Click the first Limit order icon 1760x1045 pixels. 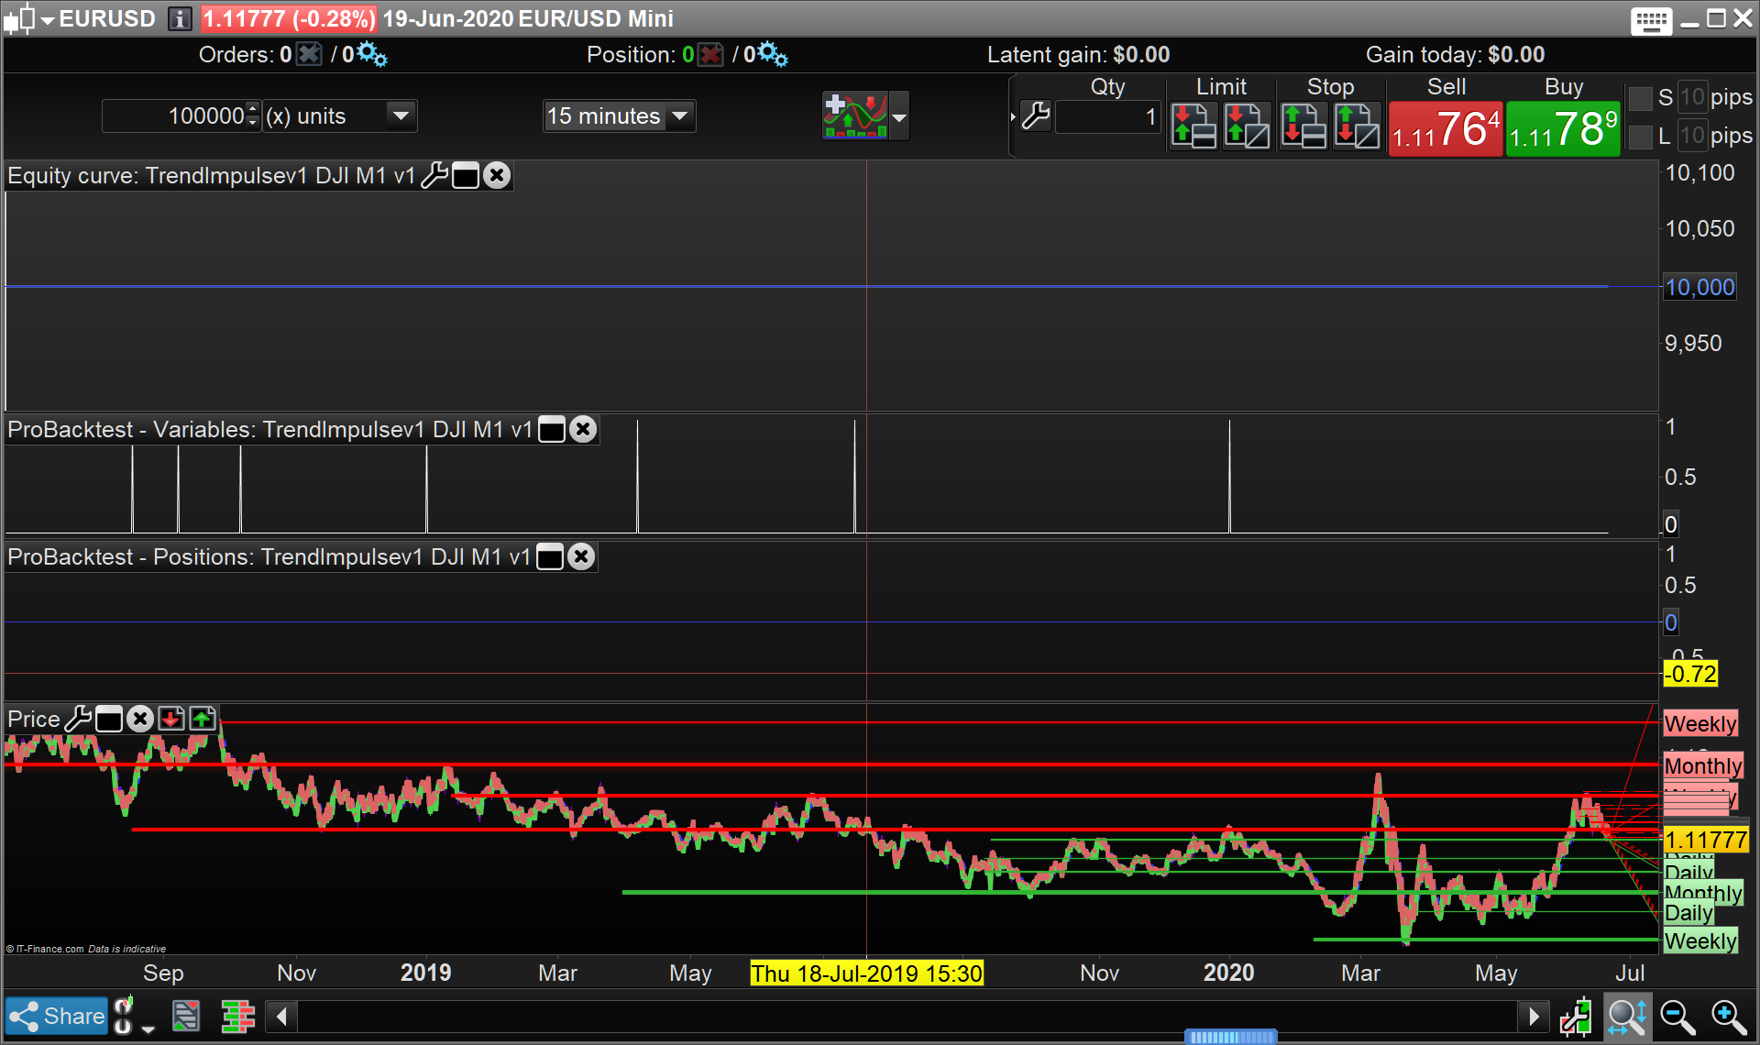pyautogui.click(x=1193, y=126)
